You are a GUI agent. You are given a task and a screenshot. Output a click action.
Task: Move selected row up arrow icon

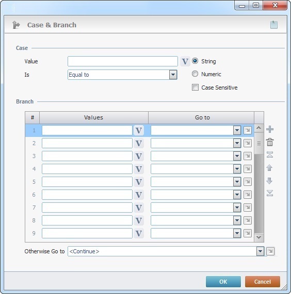(269, 168)
